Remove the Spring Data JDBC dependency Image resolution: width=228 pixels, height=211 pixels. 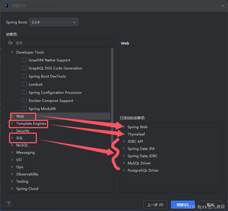(x=124, y=156)
